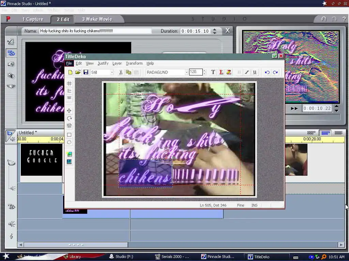Open the red L look style button
This screenshot has width=349, height=261.
(221, 72)
